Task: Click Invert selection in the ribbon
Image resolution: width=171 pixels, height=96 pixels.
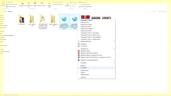Action: 85,6
